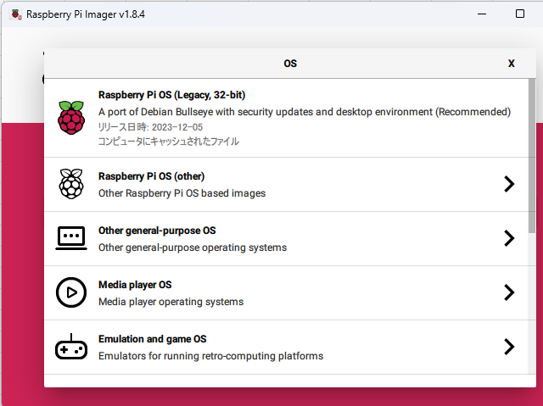Expand the Emulation and game OS arrow
Viewport: 543px width, 406px height.
[509, 347]
